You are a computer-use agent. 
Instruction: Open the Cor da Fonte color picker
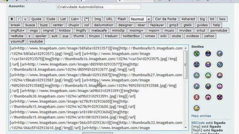coord(165,19)
